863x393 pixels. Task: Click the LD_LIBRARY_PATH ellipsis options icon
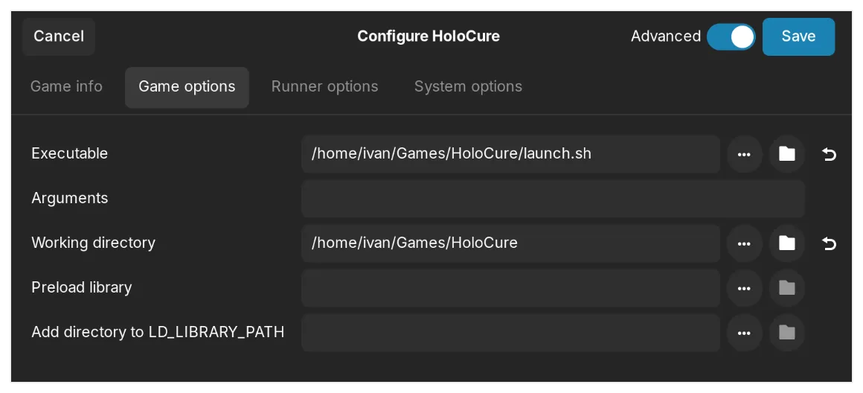pyautogui.click(x=744, y=333)
